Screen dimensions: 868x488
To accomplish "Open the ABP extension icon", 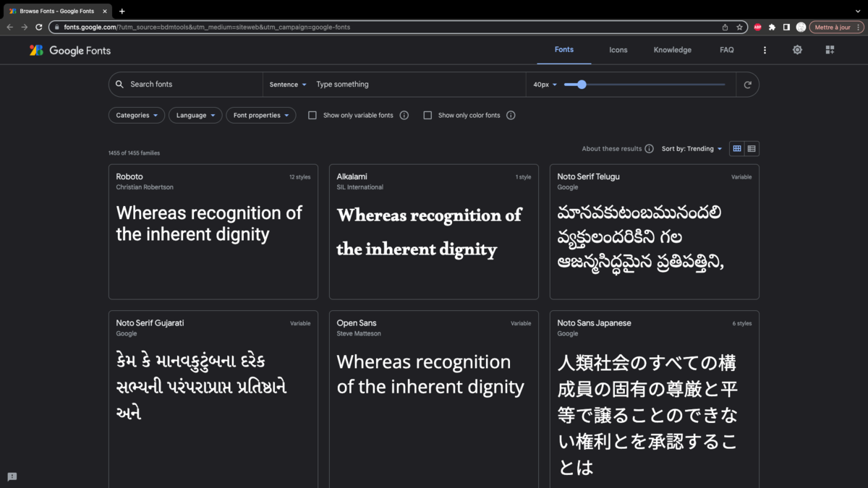I will pos(757,27).
